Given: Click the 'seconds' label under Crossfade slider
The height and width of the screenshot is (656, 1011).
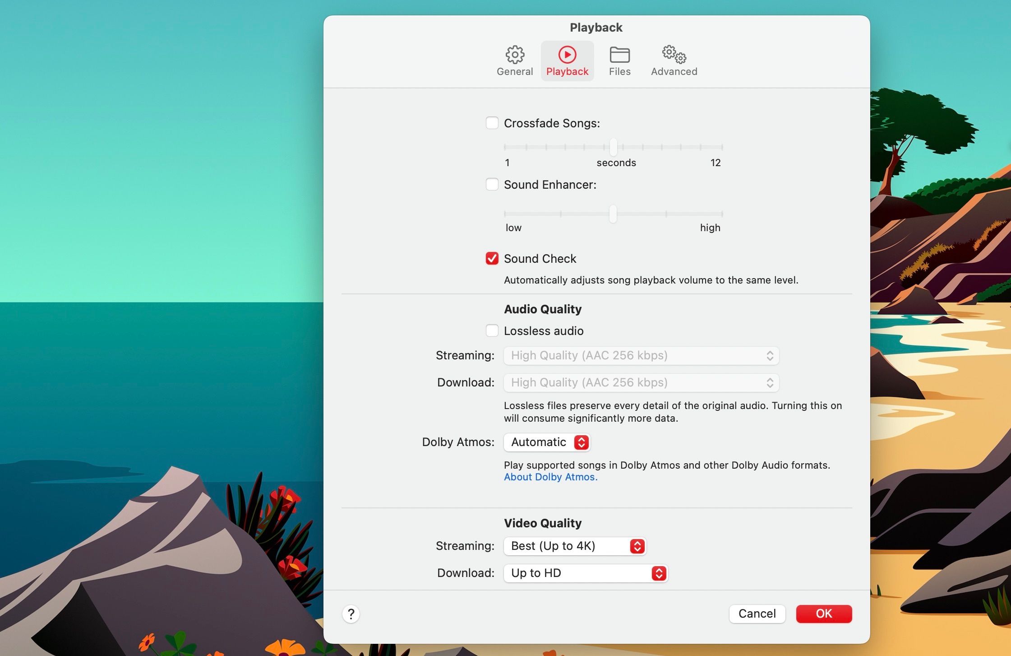Looking at the screenshot, I should click(x=616, y=163).
